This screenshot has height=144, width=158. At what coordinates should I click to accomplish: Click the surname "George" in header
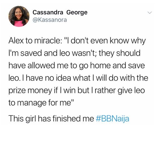coord(77,12)
